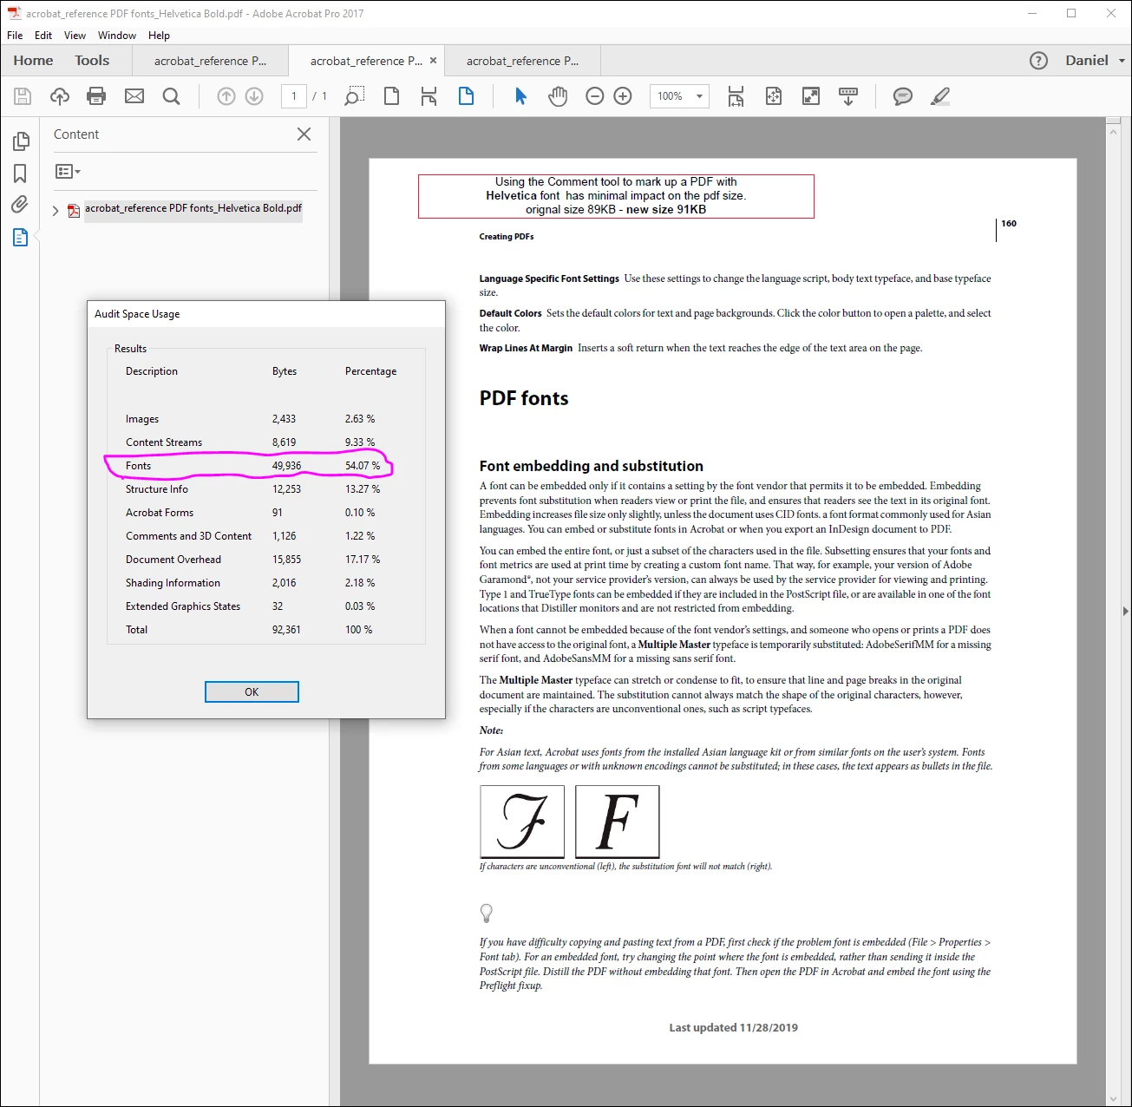Click the fit one full page icon
The height and width of the screenshot is (1107, 1132).
point(774,96)
